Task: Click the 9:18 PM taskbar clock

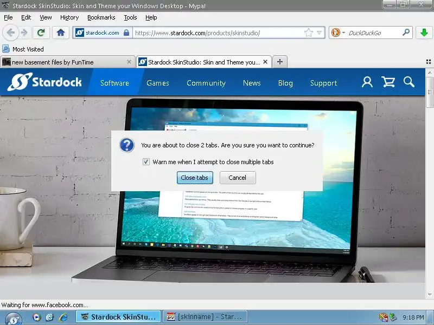Action: tap(413, 317)
